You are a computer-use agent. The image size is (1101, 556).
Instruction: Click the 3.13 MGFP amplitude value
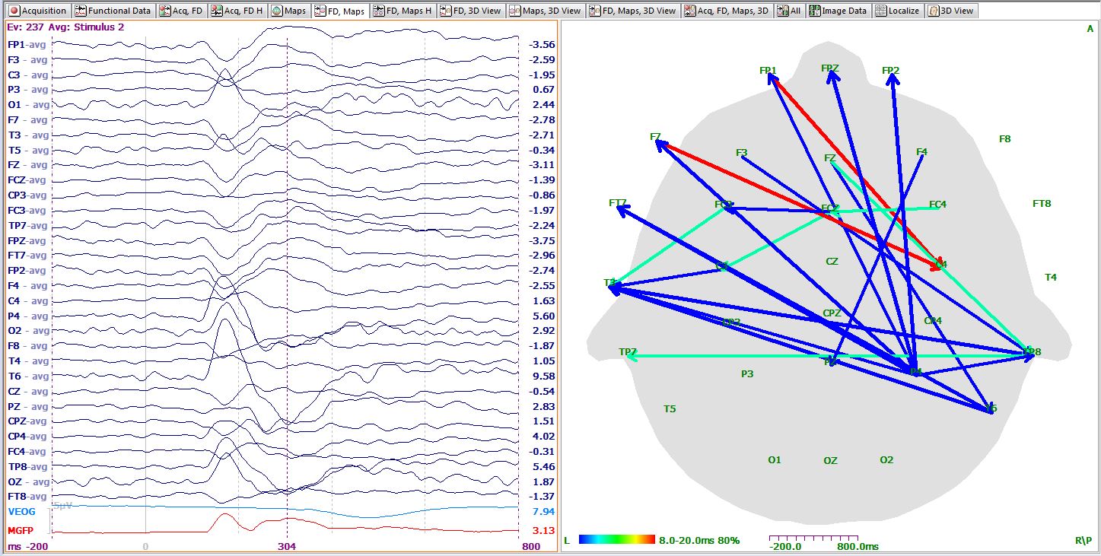(543, 530)
